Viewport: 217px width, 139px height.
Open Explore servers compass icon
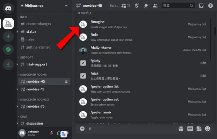tap(8, 49)
